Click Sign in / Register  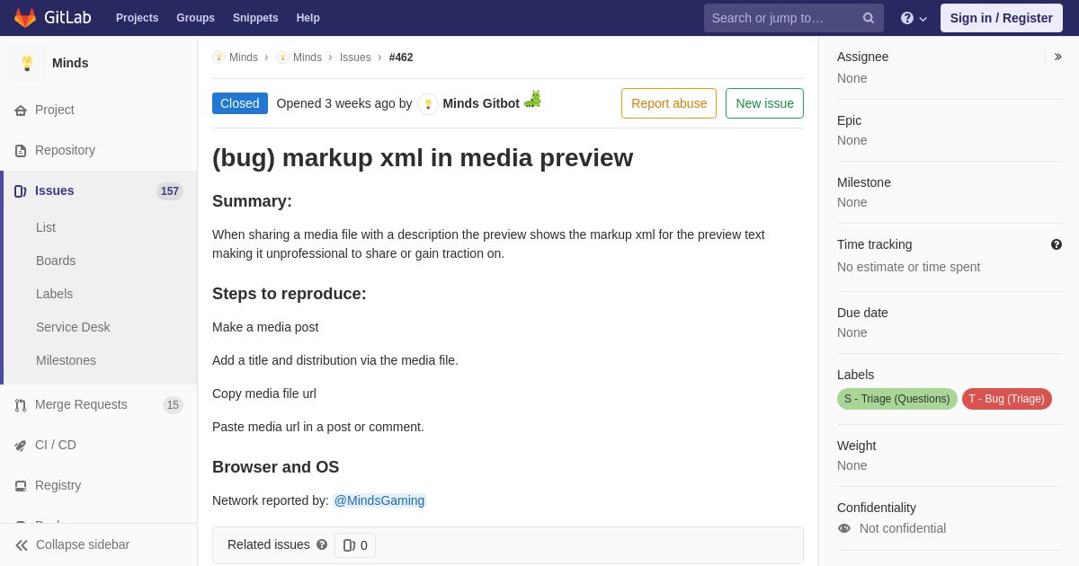point(1001,18)
